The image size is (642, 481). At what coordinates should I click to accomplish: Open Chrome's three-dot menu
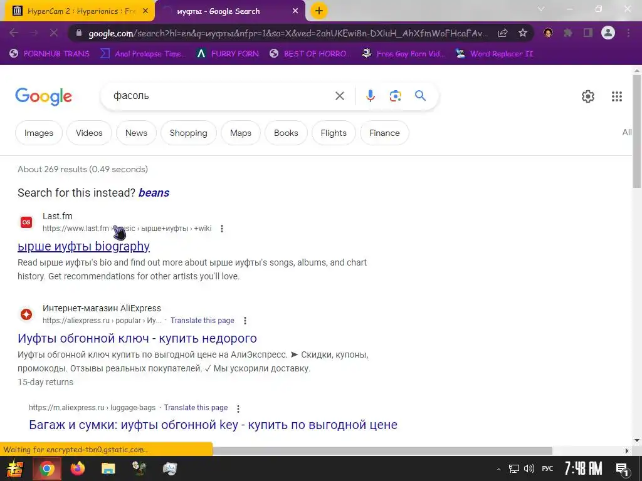click(628, 33)
